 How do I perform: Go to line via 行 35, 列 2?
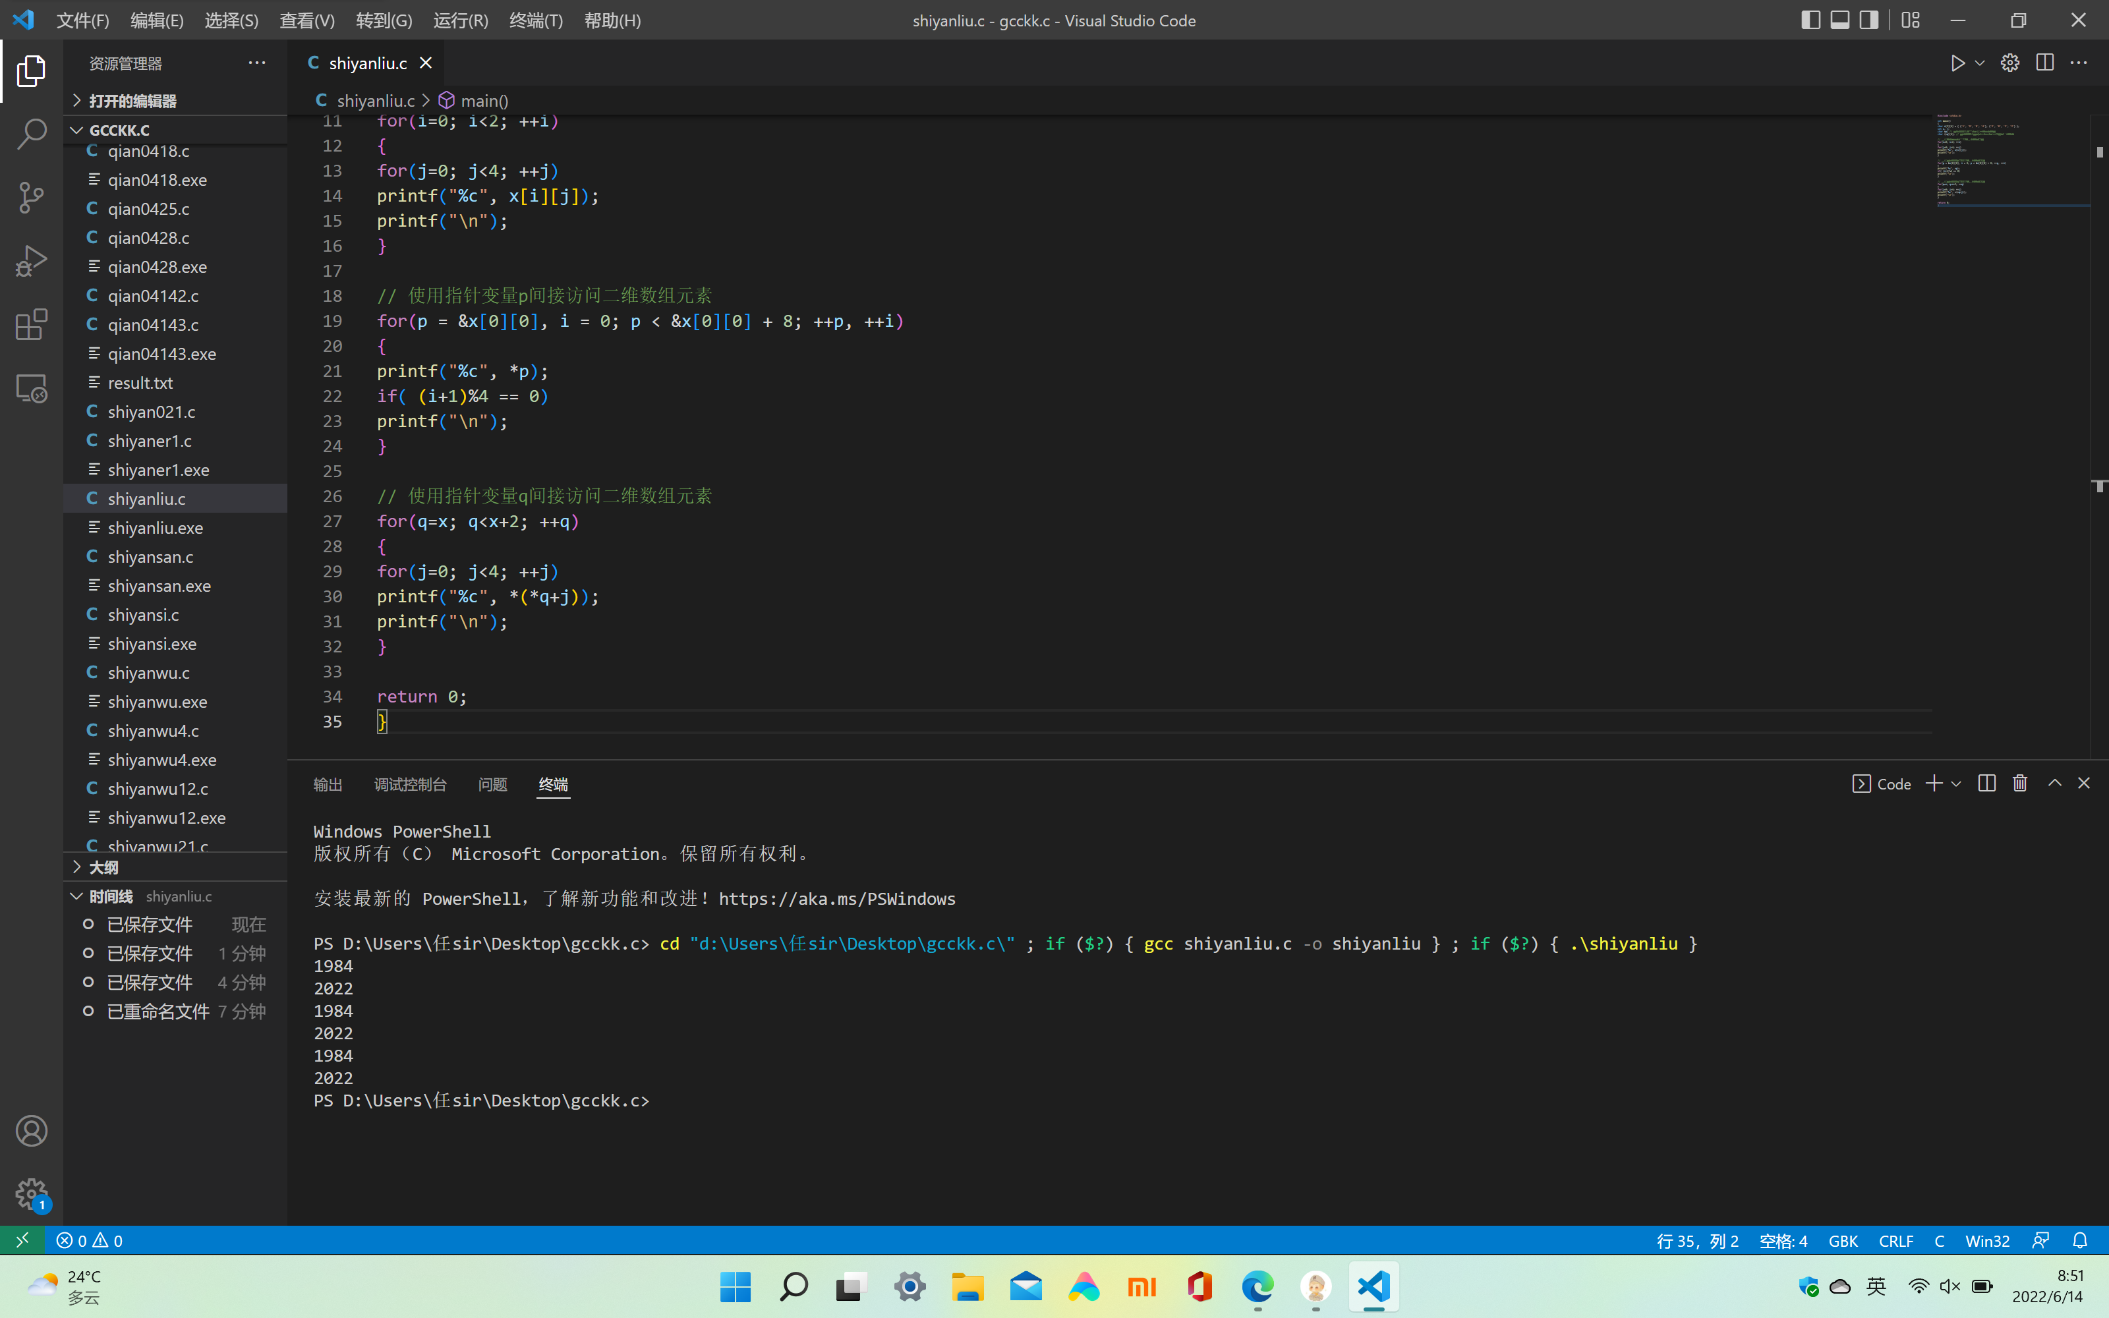click(x=1697, y=1240)
